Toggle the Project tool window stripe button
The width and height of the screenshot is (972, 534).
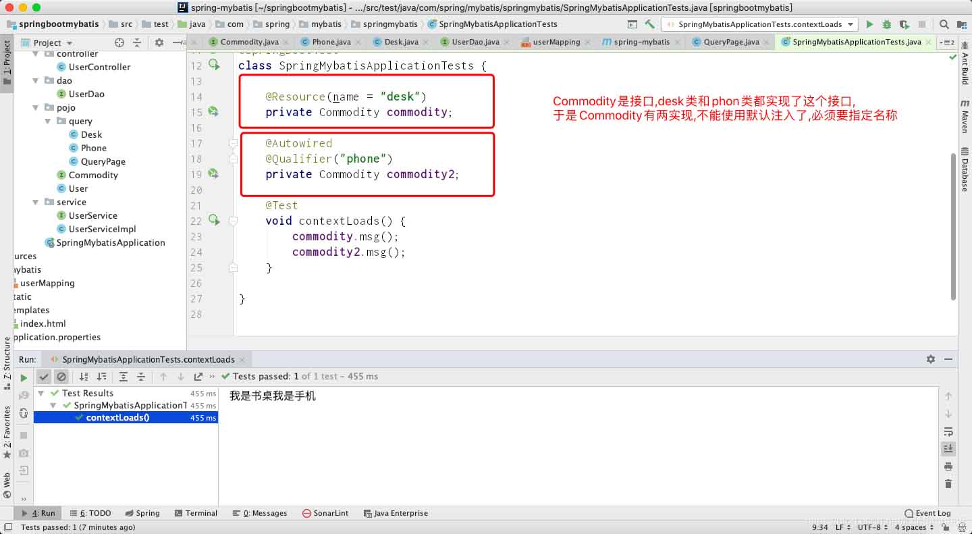[7, 62]
